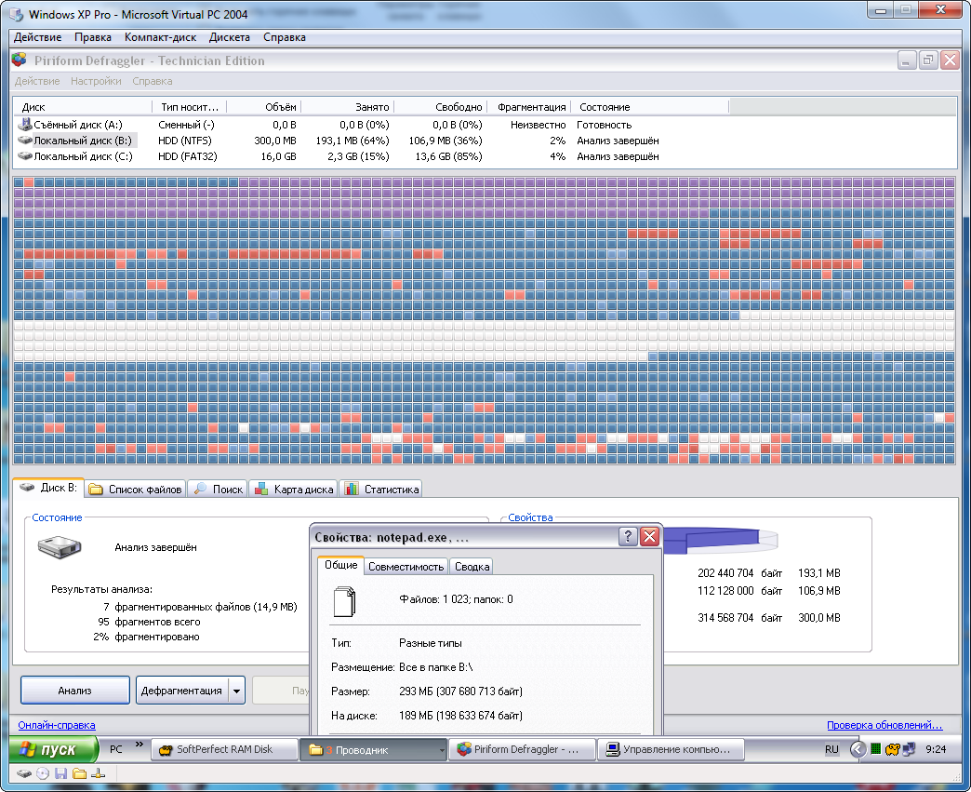
Task: Click the Piriform Defraggler logo in title bar
Action: point(20,60)
